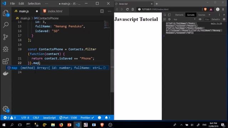This screenshot has height=128, width=228.
Task: Open the DevTools console settings gear
Action: [224, 19]
